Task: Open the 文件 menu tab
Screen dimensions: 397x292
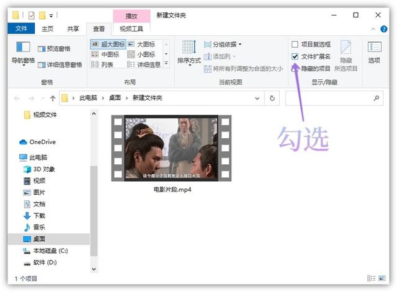Action: (21, 29)
